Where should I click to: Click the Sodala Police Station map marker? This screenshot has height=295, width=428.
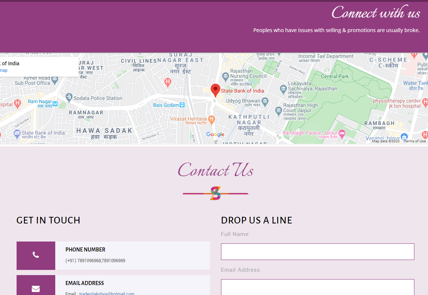coord(69,98)
